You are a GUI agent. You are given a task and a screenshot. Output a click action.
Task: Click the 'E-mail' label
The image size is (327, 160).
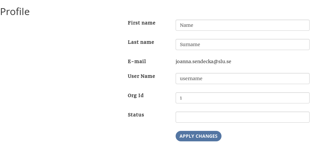point(137,62)
